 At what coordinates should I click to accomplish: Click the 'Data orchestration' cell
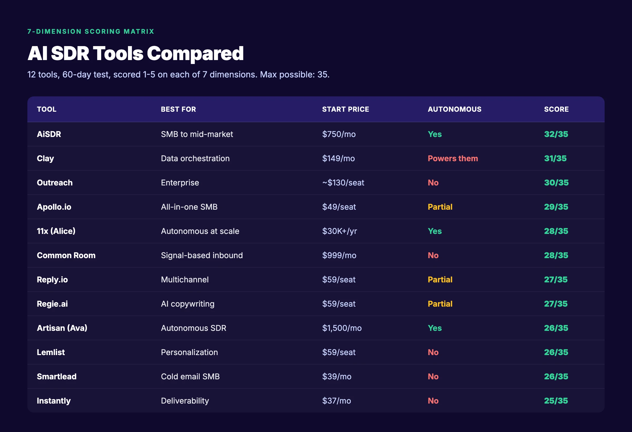coord(195,158)
